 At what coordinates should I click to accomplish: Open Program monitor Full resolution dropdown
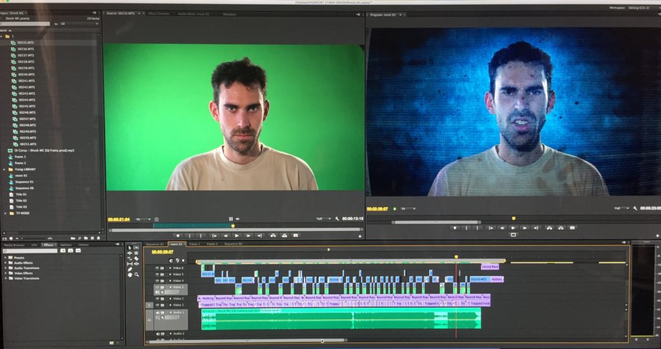(622, 208)
